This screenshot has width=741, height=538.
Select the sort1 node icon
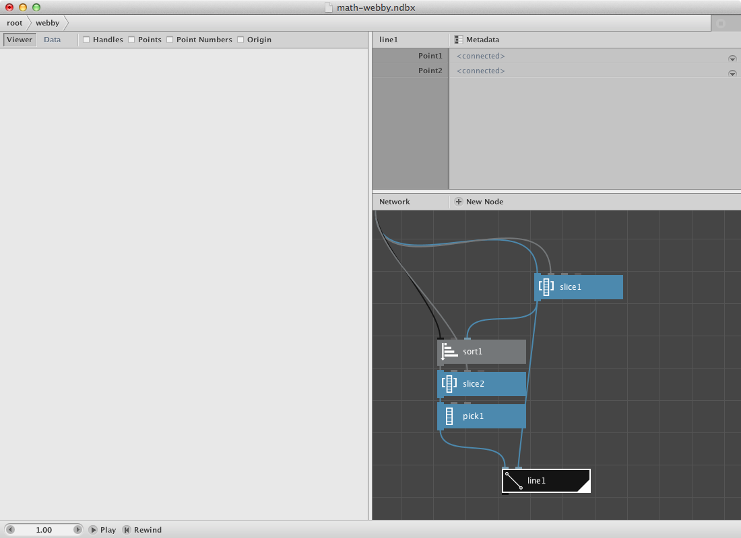point(449,352)
